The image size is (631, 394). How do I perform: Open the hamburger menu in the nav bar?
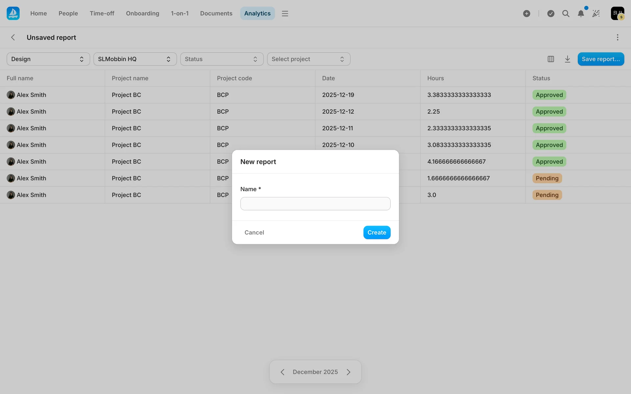(x=285, y=13)
